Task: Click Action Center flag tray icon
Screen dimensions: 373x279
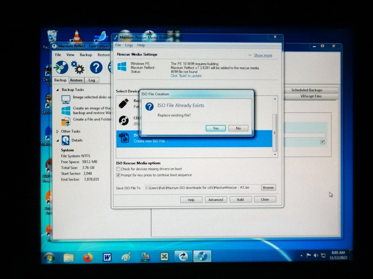Action: (x=309, y=255)
